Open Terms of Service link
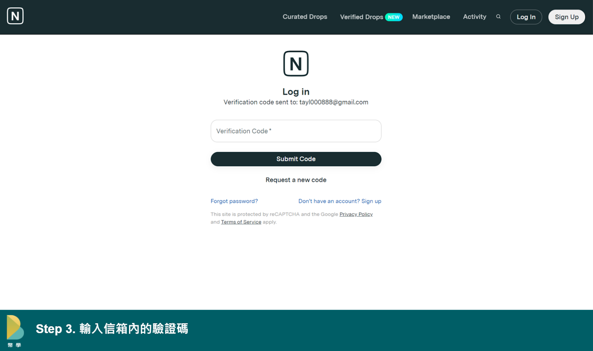593x351 pixels. pos(241,222)
